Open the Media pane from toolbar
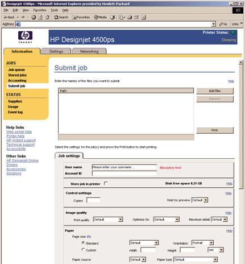Screen dimensions: 245x264 (x=101, y=18)
